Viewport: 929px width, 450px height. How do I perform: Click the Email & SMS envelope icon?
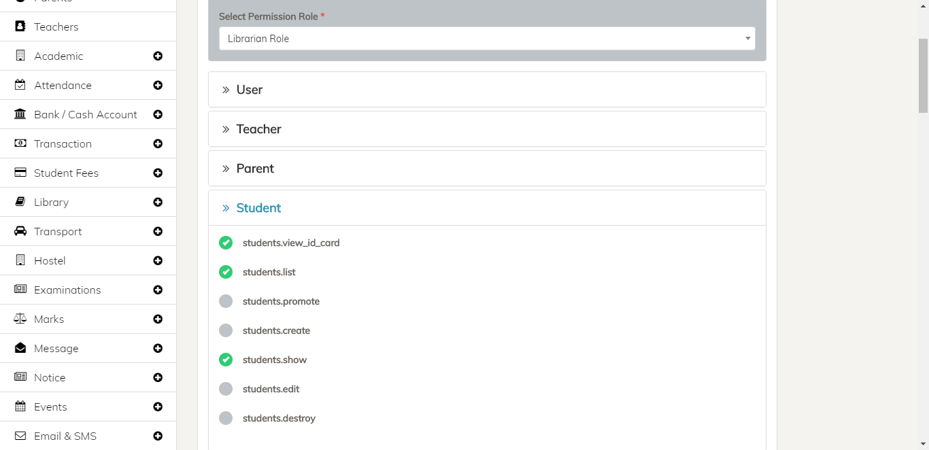(x=19, y=436)
